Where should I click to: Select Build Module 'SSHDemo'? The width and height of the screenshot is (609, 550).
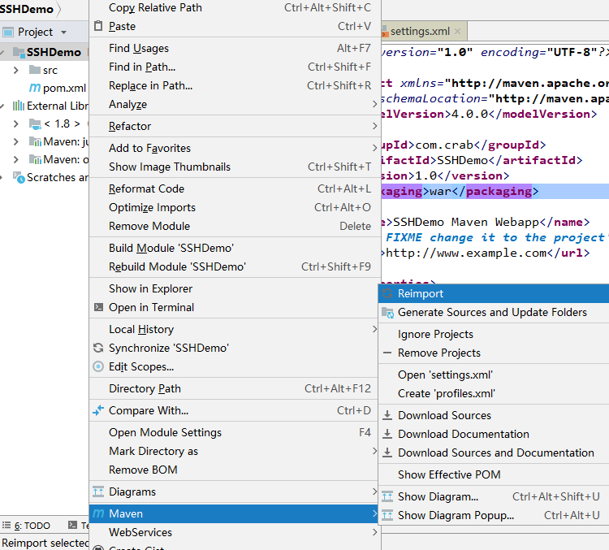233,248
